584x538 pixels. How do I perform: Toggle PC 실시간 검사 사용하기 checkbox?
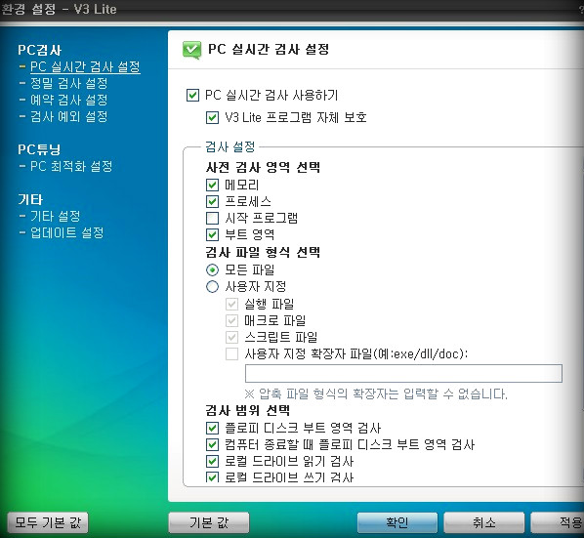point(192,96)
